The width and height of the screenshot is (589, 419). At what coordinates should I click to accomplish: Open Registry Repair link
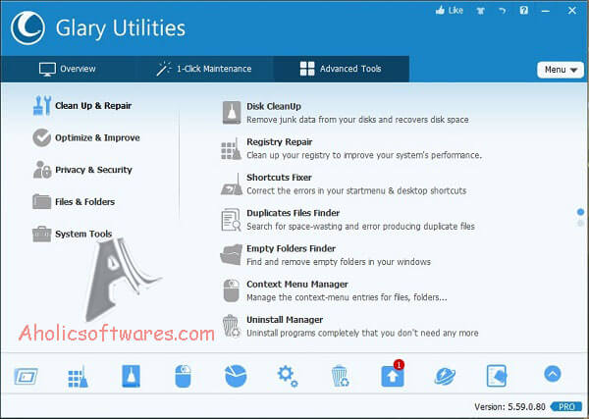[x=280, y=142]
